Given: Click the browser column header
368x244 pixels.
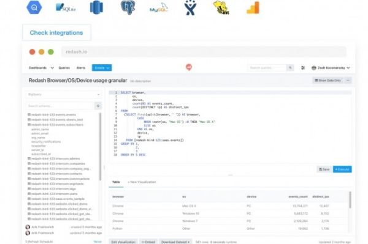Looking at the screenshot, I should click(x=118, y=197).
